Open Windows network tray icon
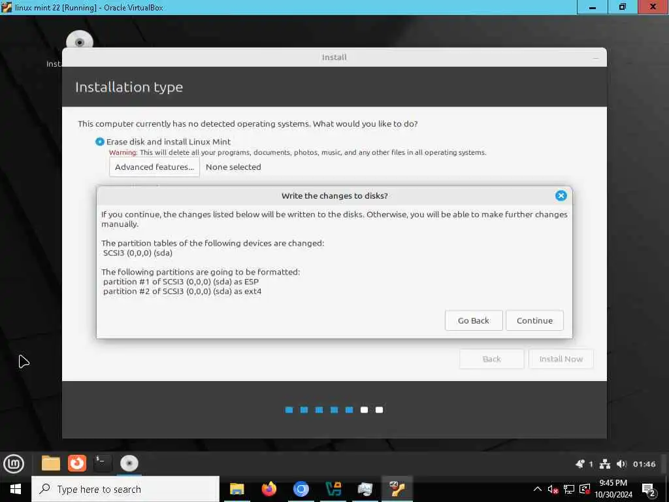 coord(569,489)
